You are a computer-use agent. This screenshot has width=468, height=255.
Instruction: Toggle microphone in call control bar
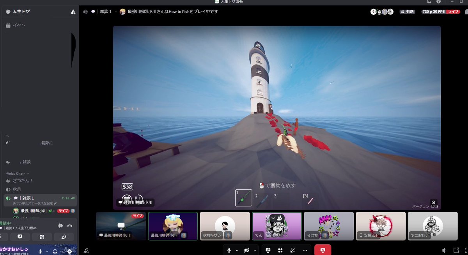pos(229,250)
